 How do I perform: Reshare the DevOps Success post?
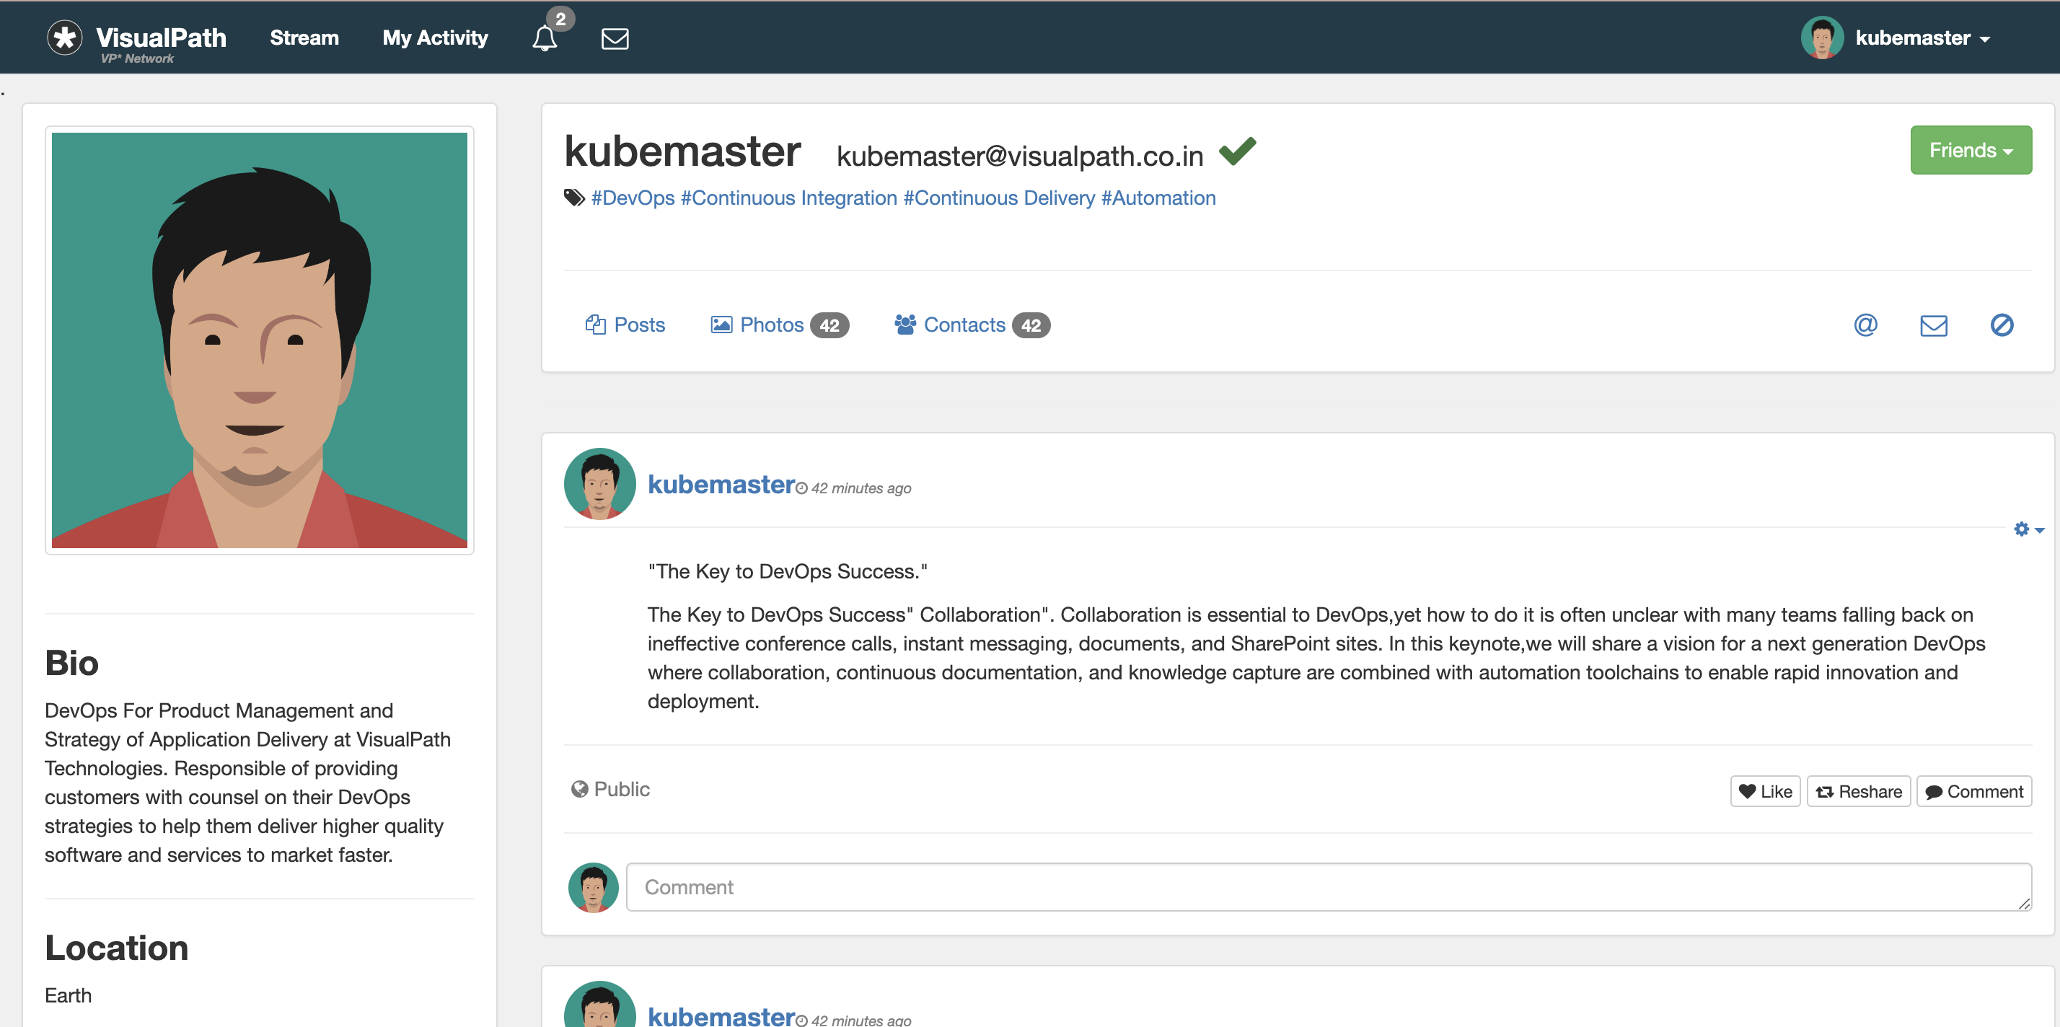pos(1858,791)
